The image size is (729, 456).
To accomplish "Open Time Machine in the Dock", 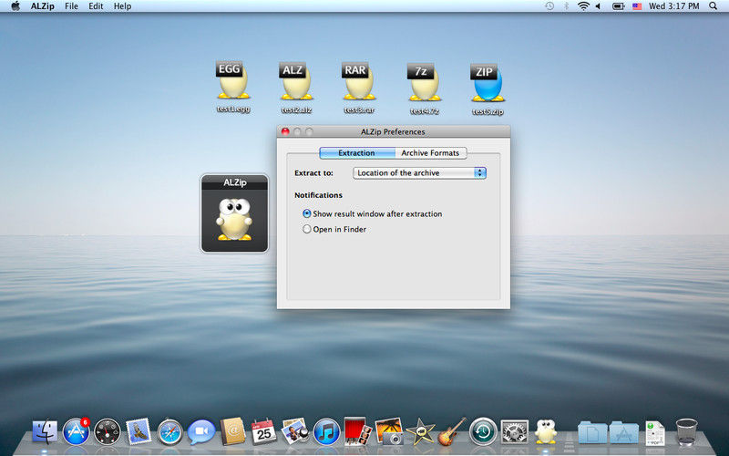I will [x=483, y=431].
